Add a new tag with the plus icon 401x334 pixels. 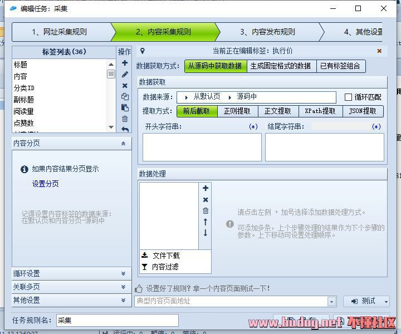click(125, 63)
